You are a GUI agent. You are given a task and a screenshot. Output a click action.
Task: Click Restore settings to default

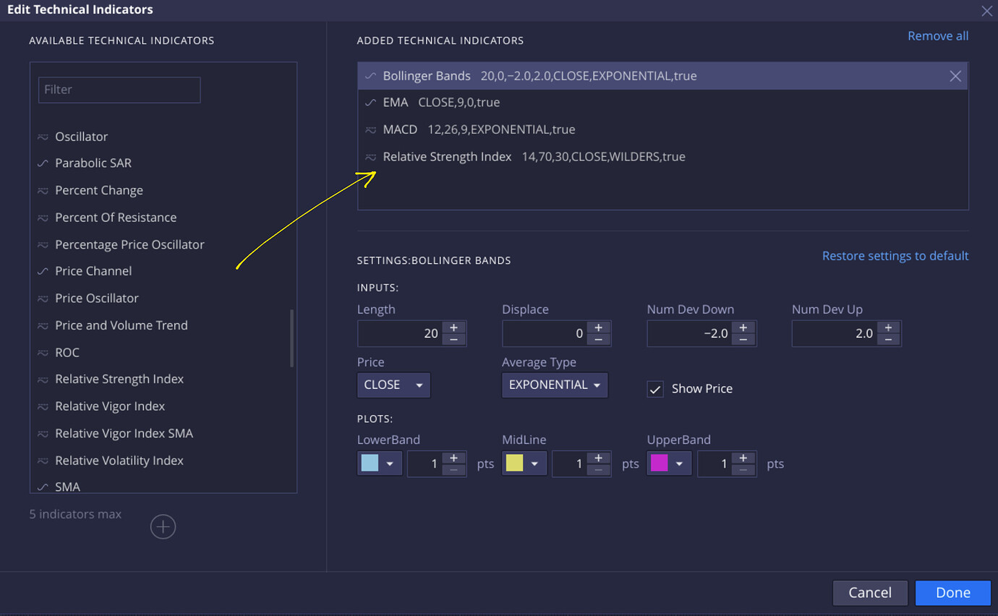pyautogui.click(x=895, y=255)
